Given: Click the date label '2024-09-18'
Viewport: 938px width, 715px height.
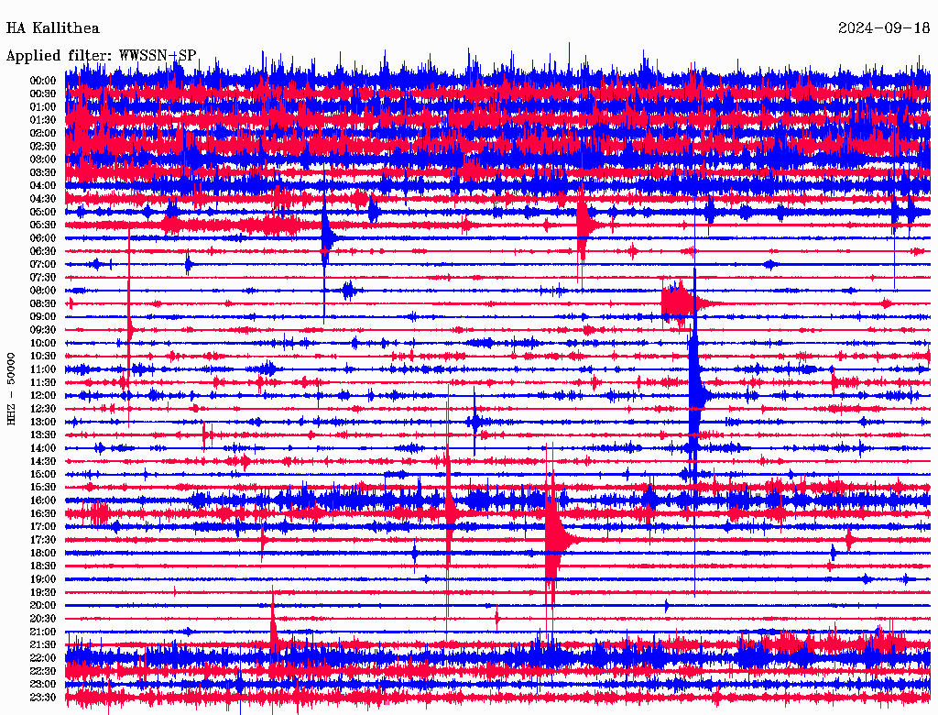Looking at the screenshot, I should [884, 28].
